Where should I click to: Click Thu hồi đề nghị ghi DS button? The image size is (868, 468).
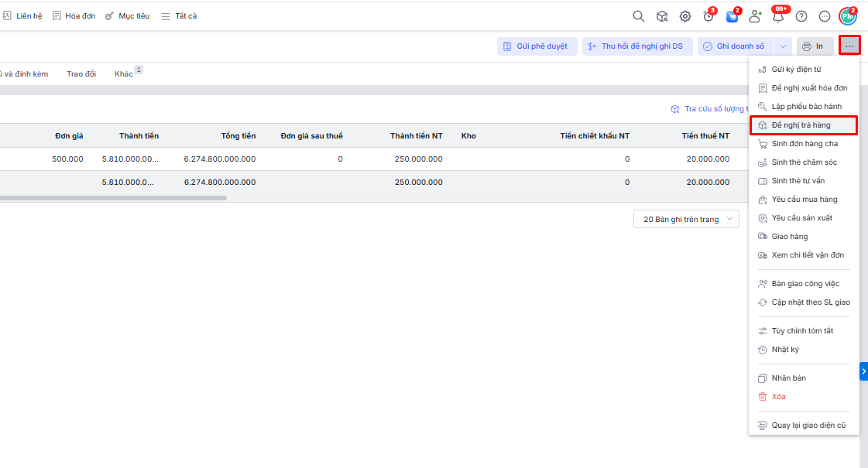click(x=636, y=46)
